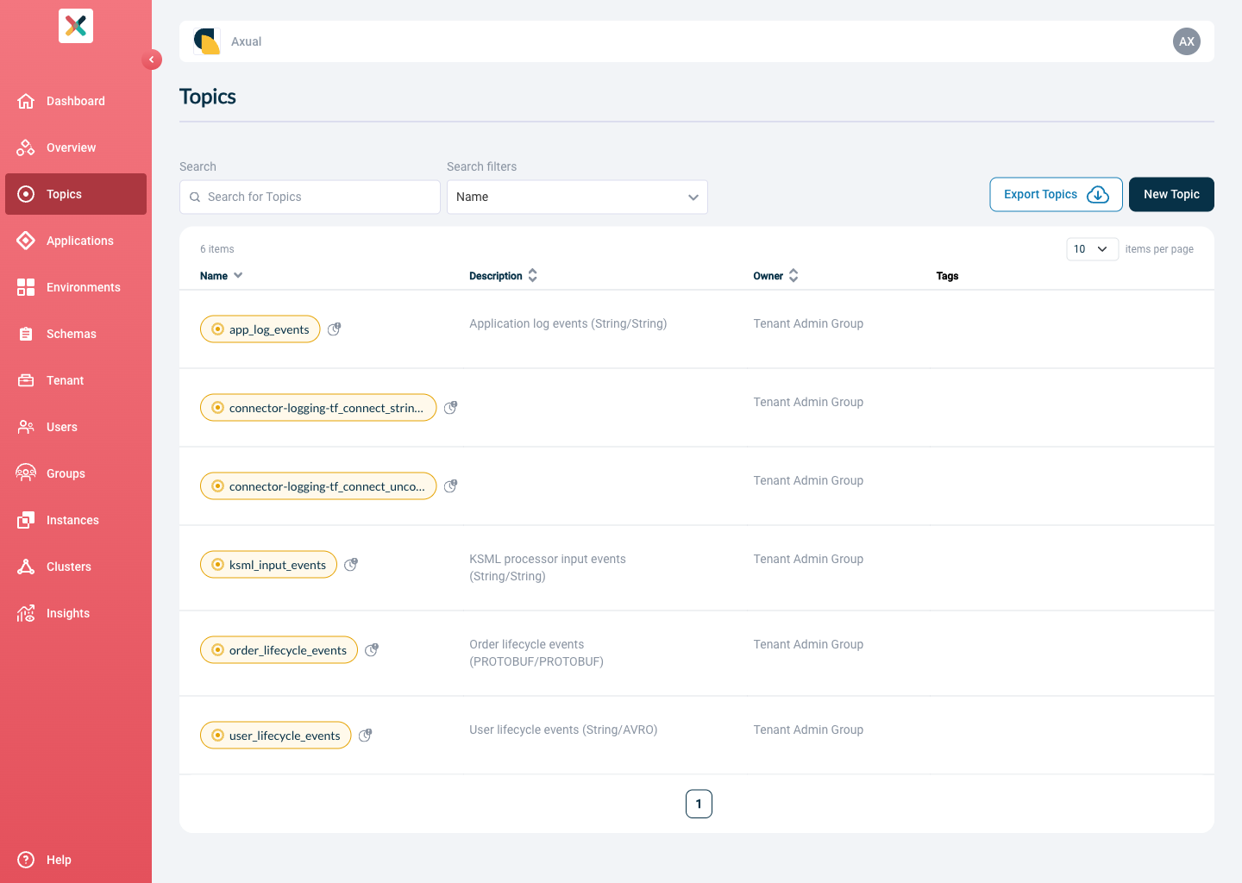1242x883 pixels.
Task: Change the items per page dropdown
Action: pos(1092,249)
